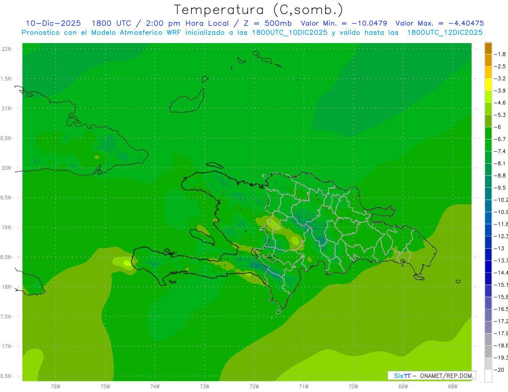508x392 pixels.
Task: Click the '71W' longitude axis label
Action: (x=304, y=387)
